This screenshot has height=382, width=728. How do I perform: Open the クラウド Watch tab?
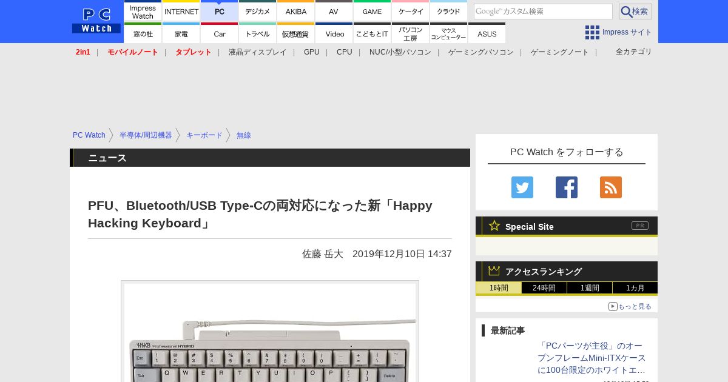pos(449,10)
